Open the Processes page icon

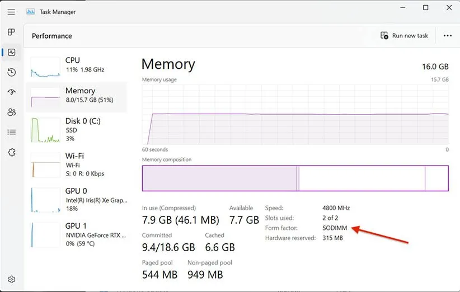tap(11, 32)
